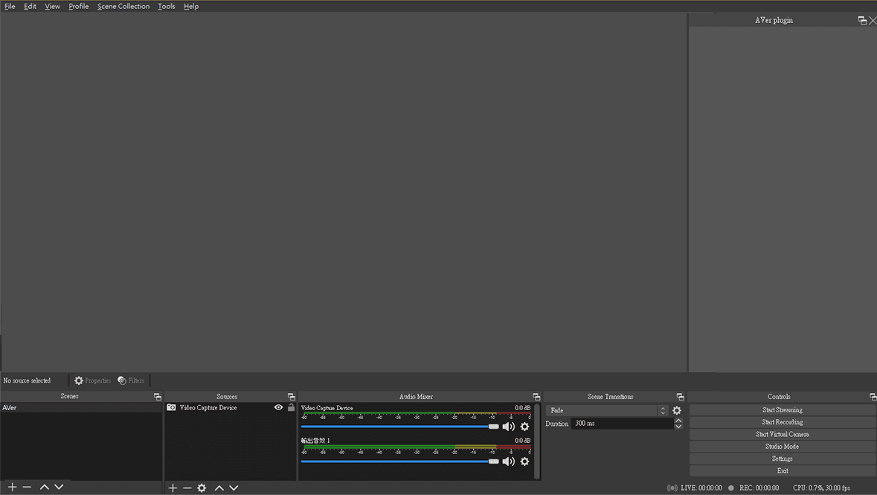Screen dimensions: 877x495
Task: Open source Filters in toolbar
Action: click(131, 381)
